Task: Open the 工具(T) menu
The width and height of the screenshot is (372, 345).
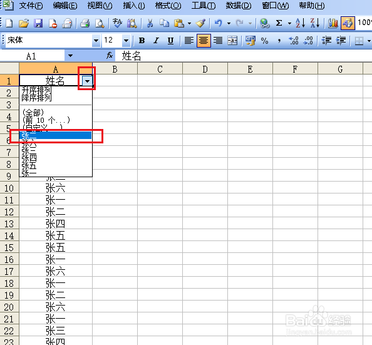Action: coord(204,6)
